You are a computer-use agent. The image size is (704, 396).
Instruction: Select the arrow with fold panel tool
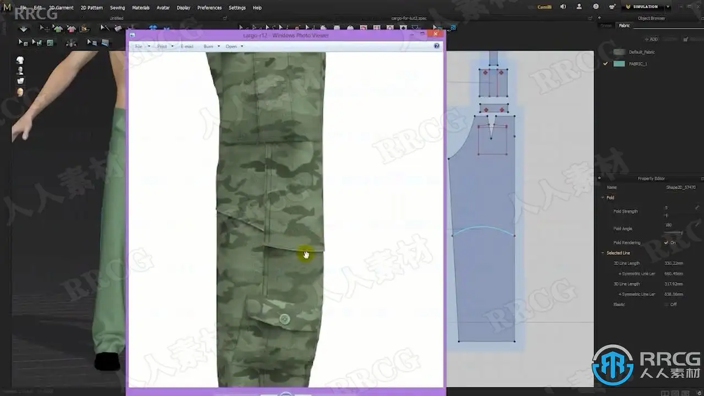92,42
